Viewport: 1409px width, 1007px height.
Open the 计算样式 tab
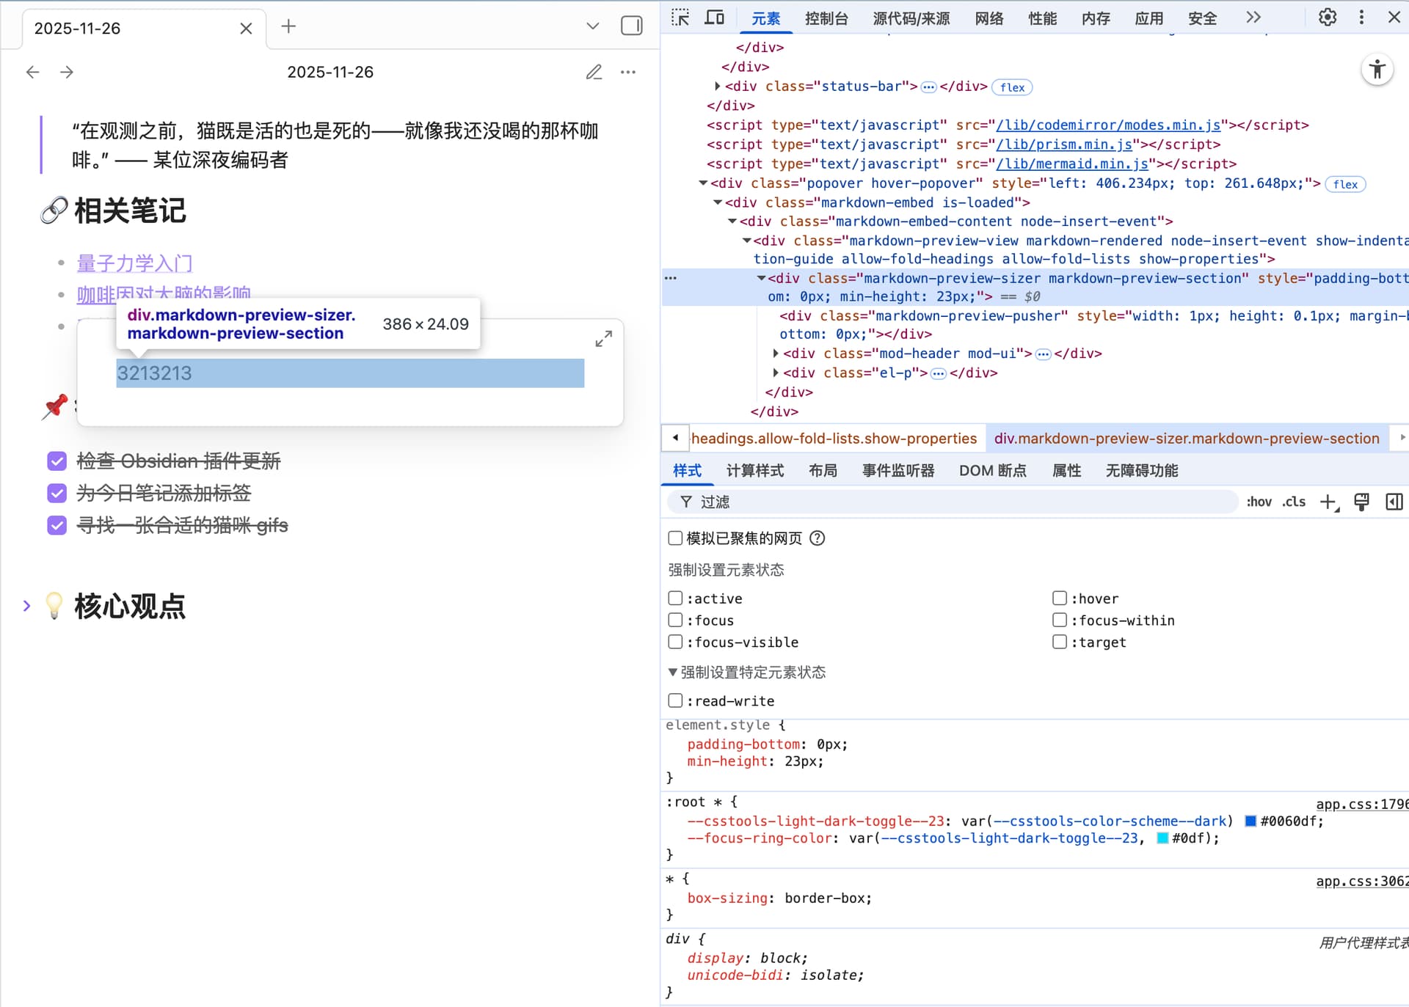[x=754, y=471]
